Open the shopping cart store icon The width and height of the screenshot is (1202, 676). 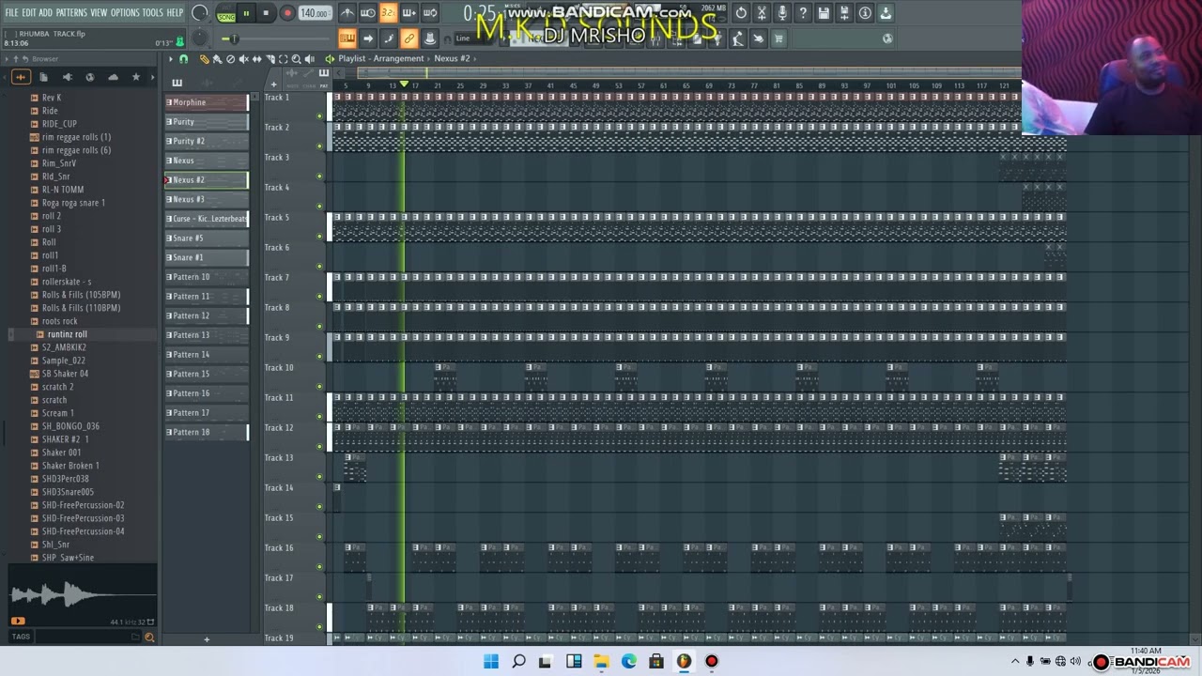click(778, 38)
